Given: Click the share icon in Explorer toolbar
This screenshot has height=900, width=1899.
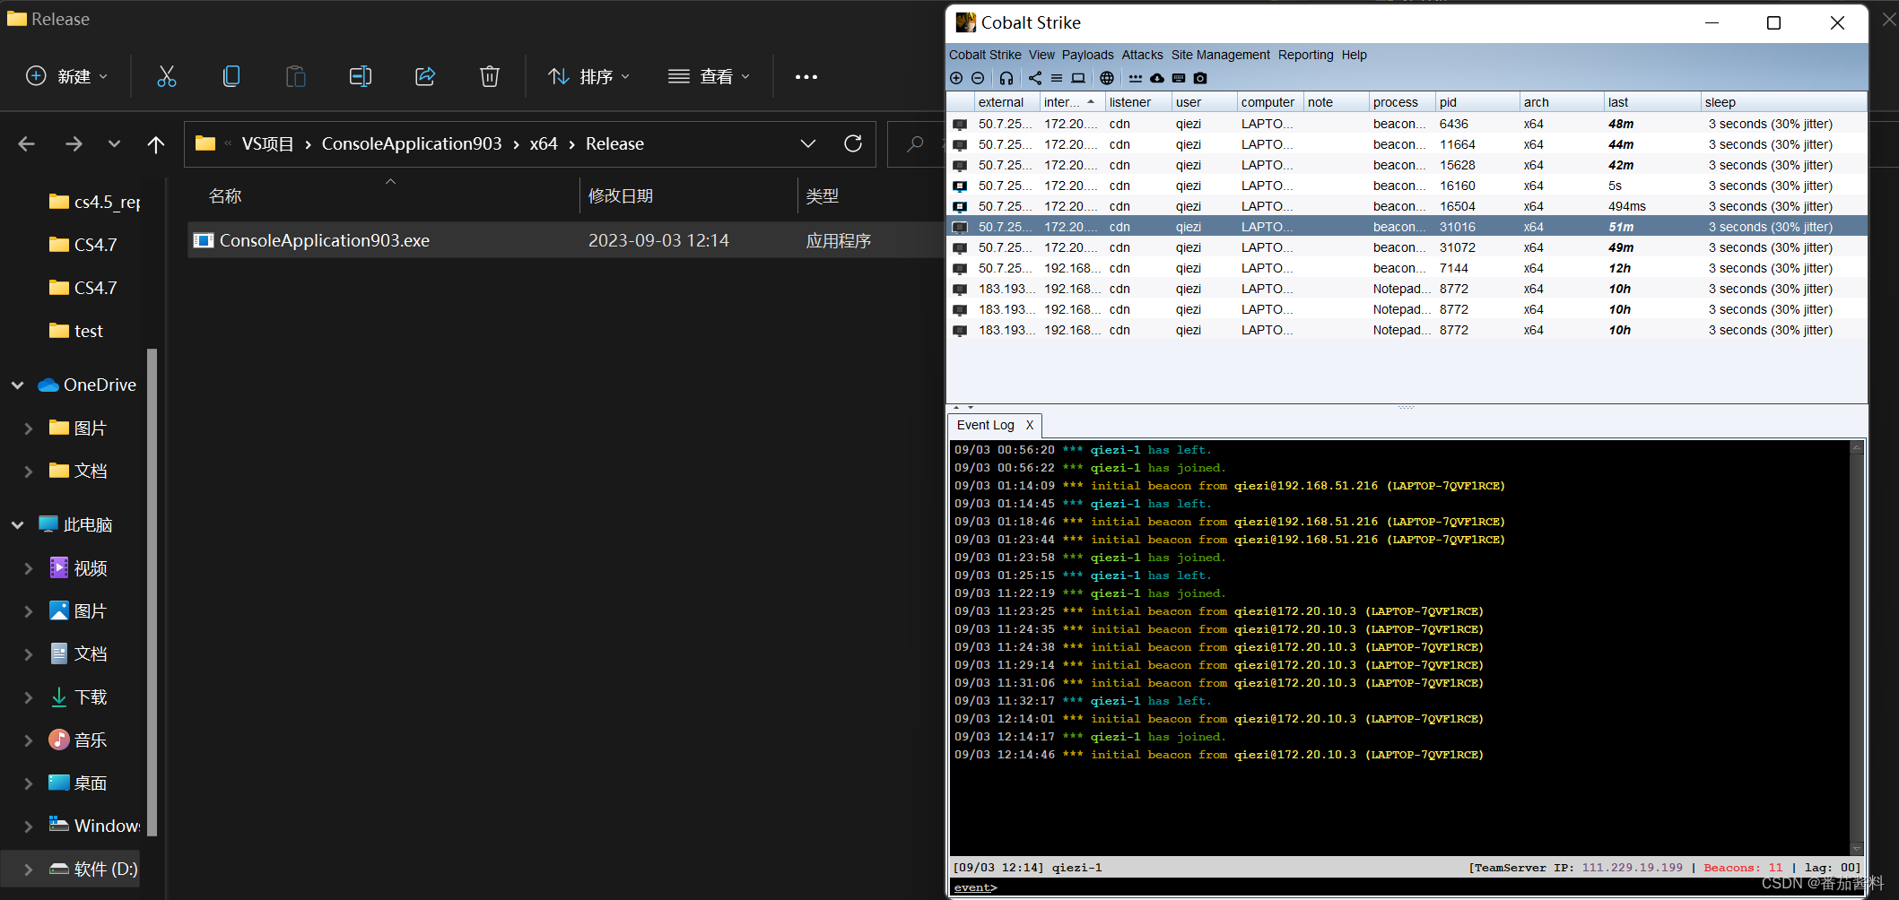Looking at the screenshot, I should [x=424, y=76].
